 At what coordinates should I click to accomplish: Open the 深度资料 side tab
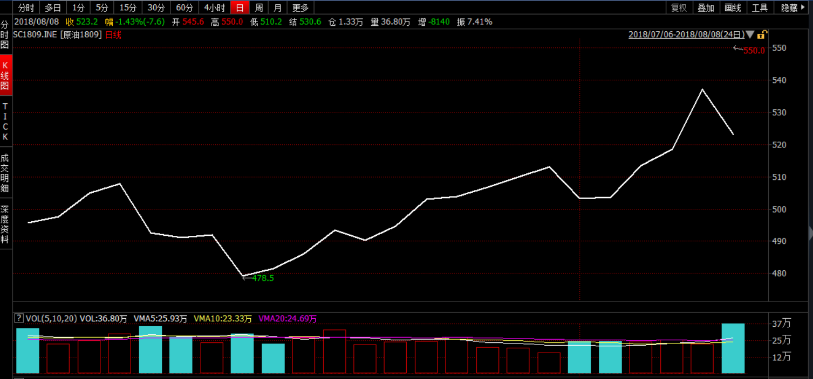click(5, 224)
